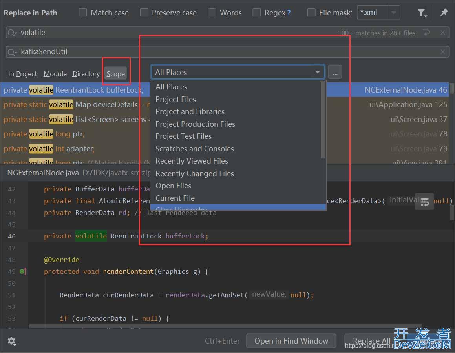Open replace history via the kafkaSendUtil field magnifier
455x353 pixels.
tap(12, 52)
